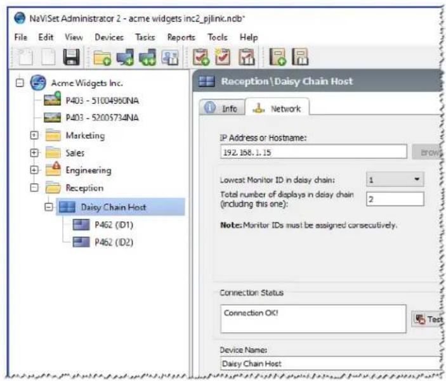Collapse the Daisy Chain Host node

[x=49, y=207]
